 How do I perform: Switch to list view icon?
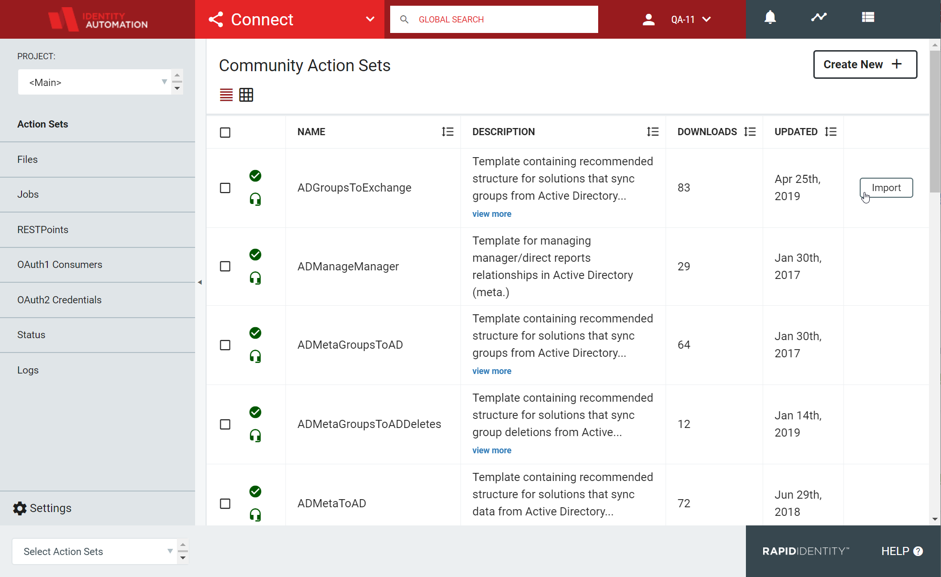(x=226, y=95)
